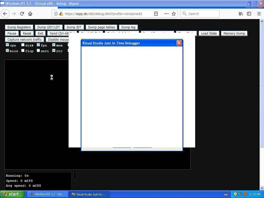
Task: Click Disable mouse button
Action: 57,39
